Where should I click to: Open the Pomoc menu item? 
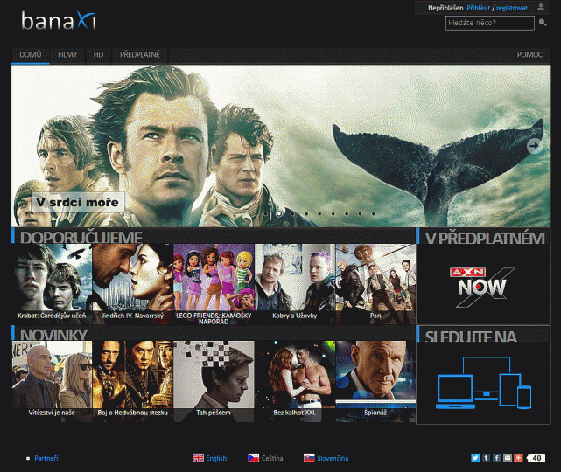[x=529, y=55]
